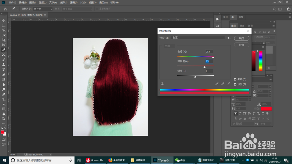Select the Crop tool
This screenshot has height=164, width=292.
click(4, 40)
